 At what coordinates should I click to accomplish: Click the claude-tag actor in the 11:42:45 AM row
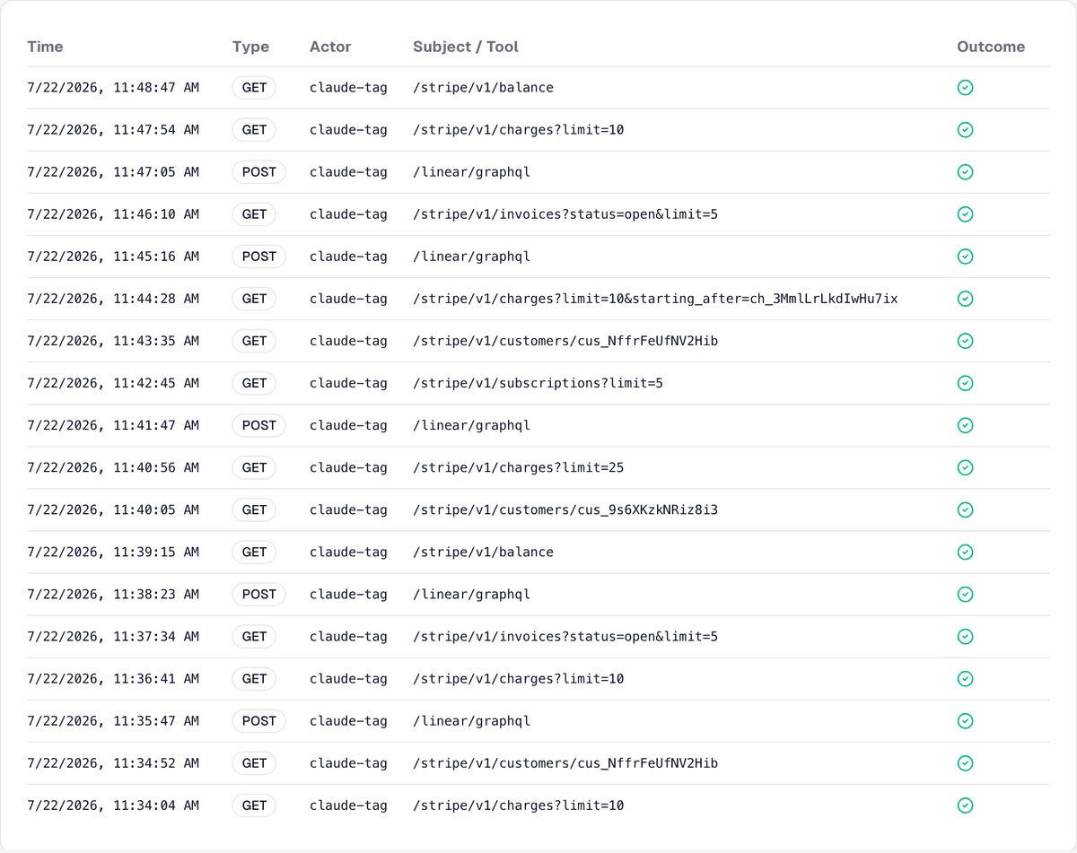click(x=348, y=383)
